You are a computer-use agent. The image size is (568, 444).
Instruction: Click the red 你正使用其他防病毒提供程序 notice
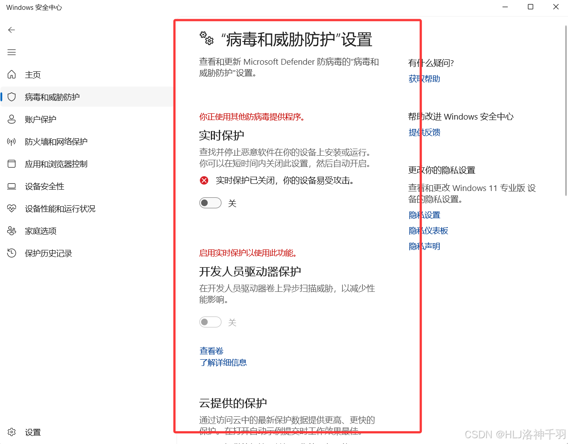coord(251,117)
